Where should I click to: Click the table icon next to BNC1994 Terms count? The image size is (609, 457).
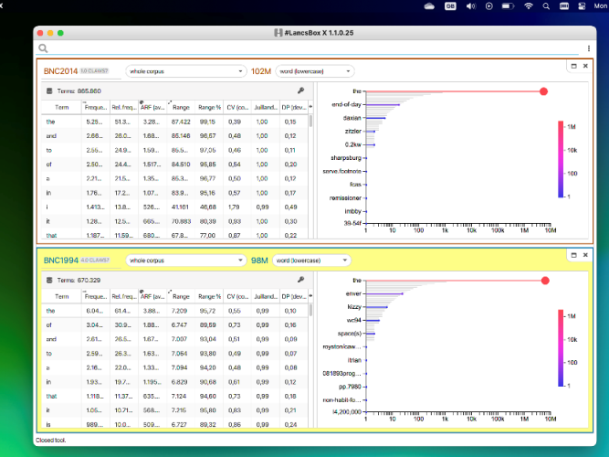click(x=49, y=280)
